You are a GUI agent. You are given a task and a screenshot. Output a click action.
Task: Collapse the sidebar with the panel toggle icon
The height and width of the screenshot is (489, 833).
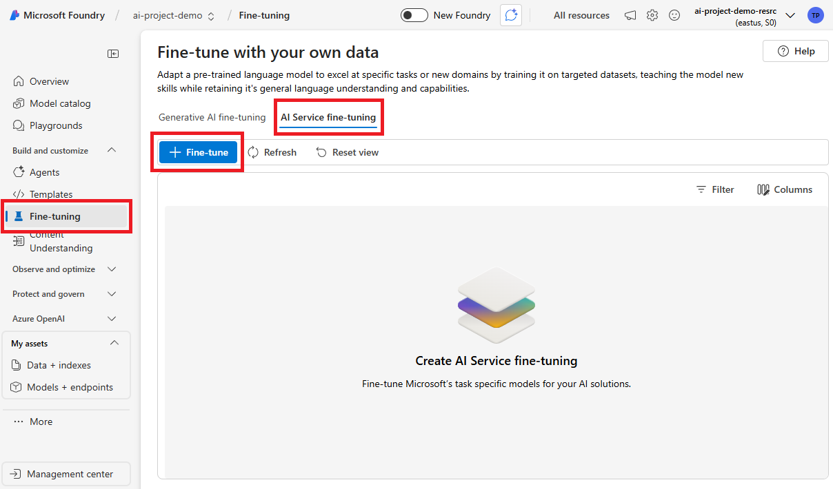point(113,54)
